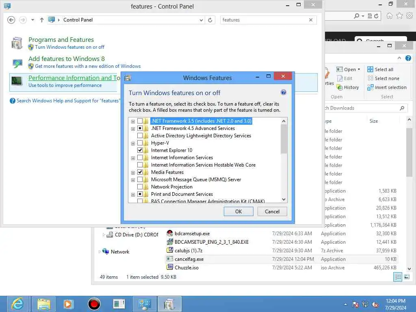Expand the Media Features node
Image resolution: width=416 pixels, height=312 pixels.
tap(133, 173)
